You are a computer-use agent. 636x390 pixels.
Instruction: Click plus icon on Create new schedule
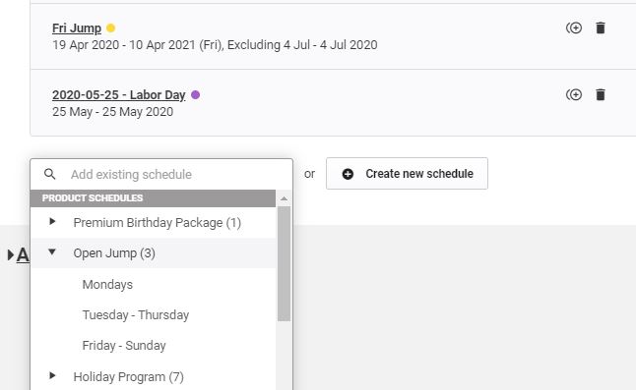[348, 174]
